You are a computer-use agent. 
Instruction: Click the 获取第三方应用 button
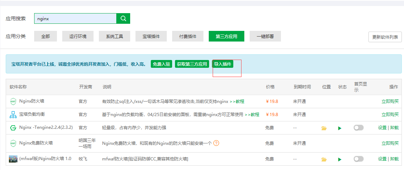(192, 64)
